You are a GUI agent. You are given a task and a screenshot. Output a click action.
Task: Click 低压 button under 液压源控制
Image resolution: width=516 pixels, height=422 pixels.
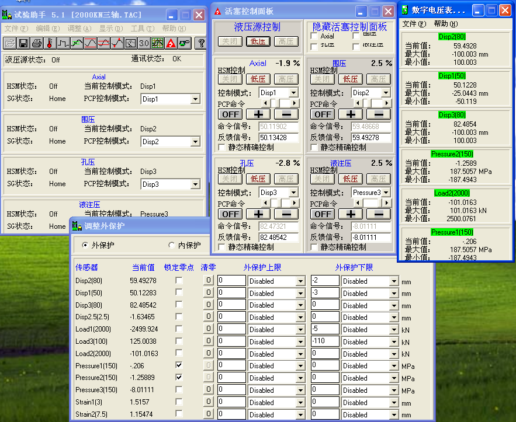tap(258, 41)
